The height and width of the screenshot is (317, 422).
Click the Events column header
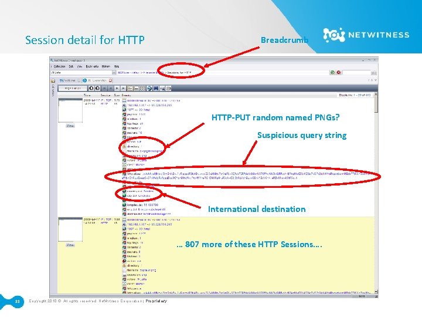click(126, 95)
